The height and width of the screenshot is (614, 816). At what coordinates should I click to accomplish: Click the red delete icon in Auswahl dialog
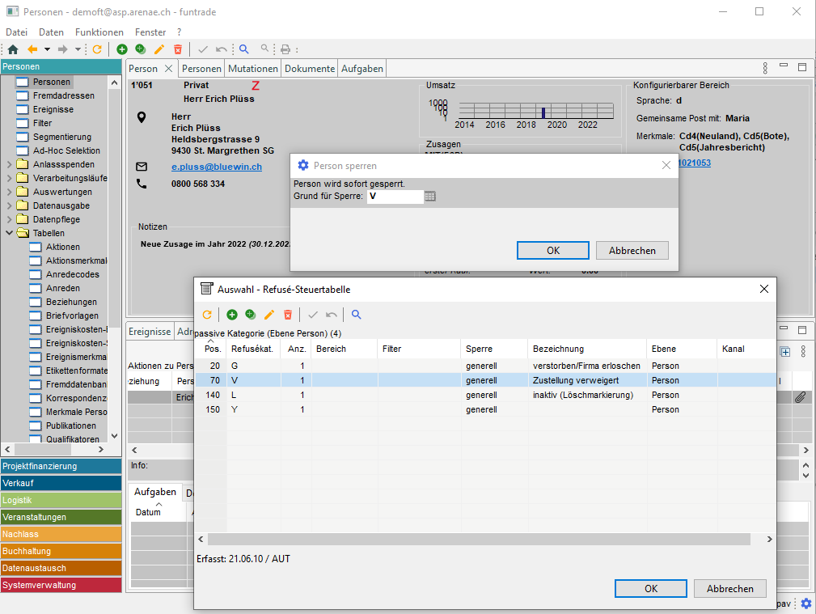[287, 315]
